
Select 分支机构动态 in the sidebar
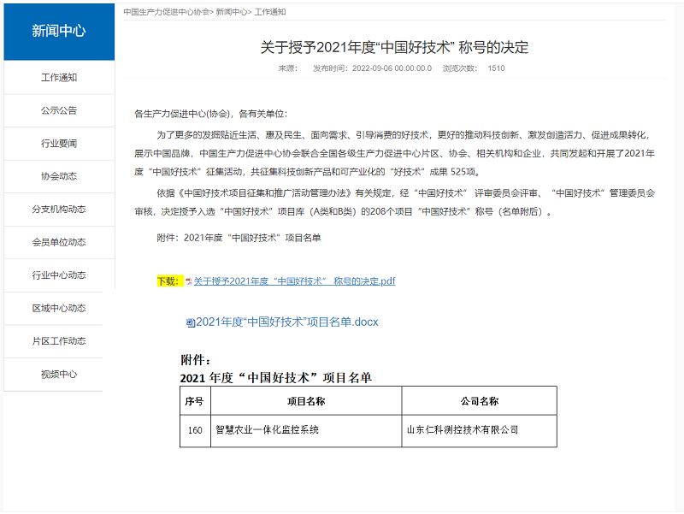(59, 210)
